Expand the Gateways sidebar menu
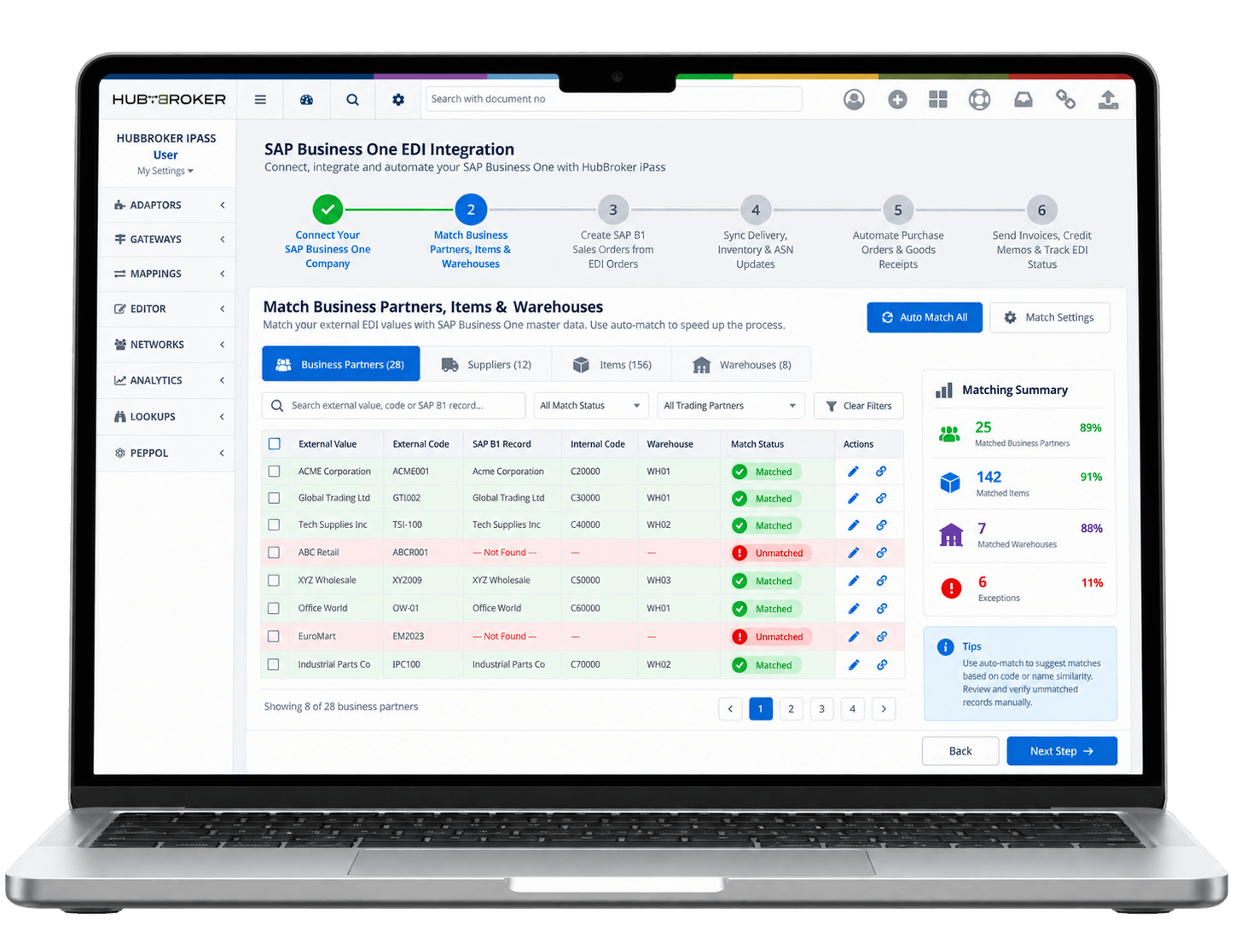This screenshot has width=1235, height=926. point(167,240)
